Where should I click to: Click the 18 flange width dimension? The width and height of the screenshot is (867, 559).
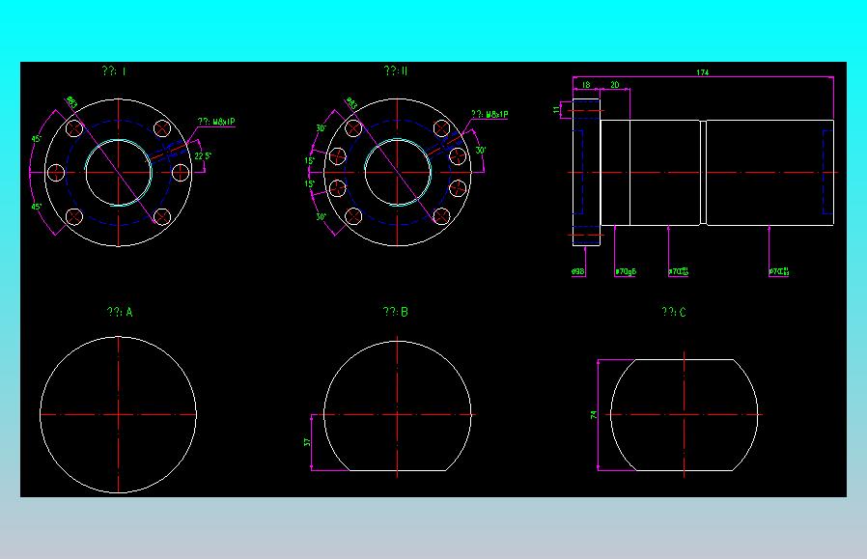pos(586,85)
